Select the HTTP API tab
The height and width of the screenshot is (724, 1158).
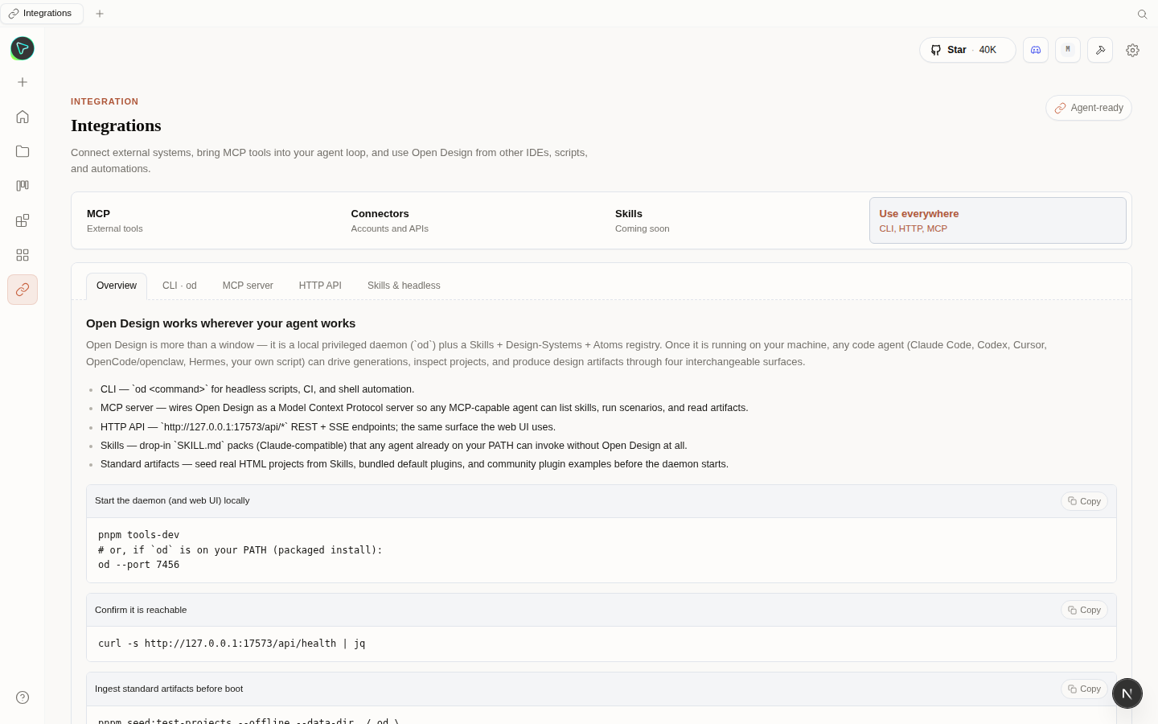pyautogui.click(x=320, y=286)
